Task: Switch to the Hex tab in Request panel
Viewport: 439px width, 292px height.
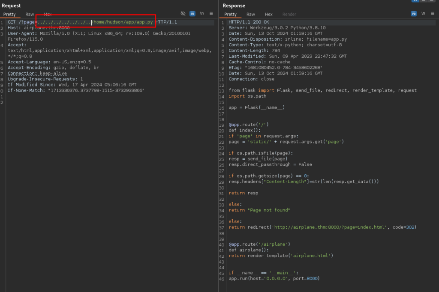Action: [48, 14]
